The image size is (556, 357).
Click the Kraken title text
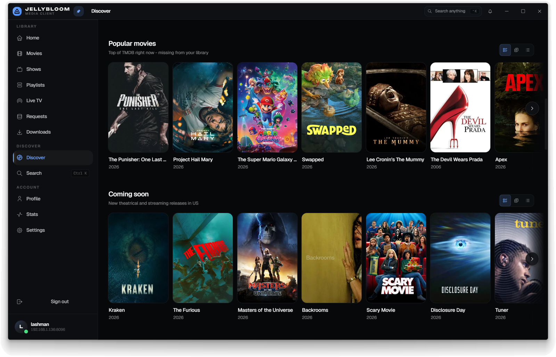[x=117, y=310]
